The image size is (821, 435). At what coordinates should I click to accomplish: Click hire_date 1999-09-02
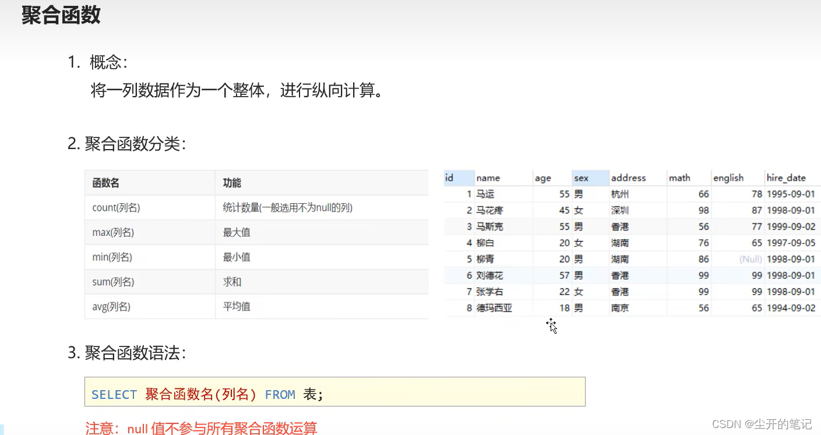pos(791,227)
